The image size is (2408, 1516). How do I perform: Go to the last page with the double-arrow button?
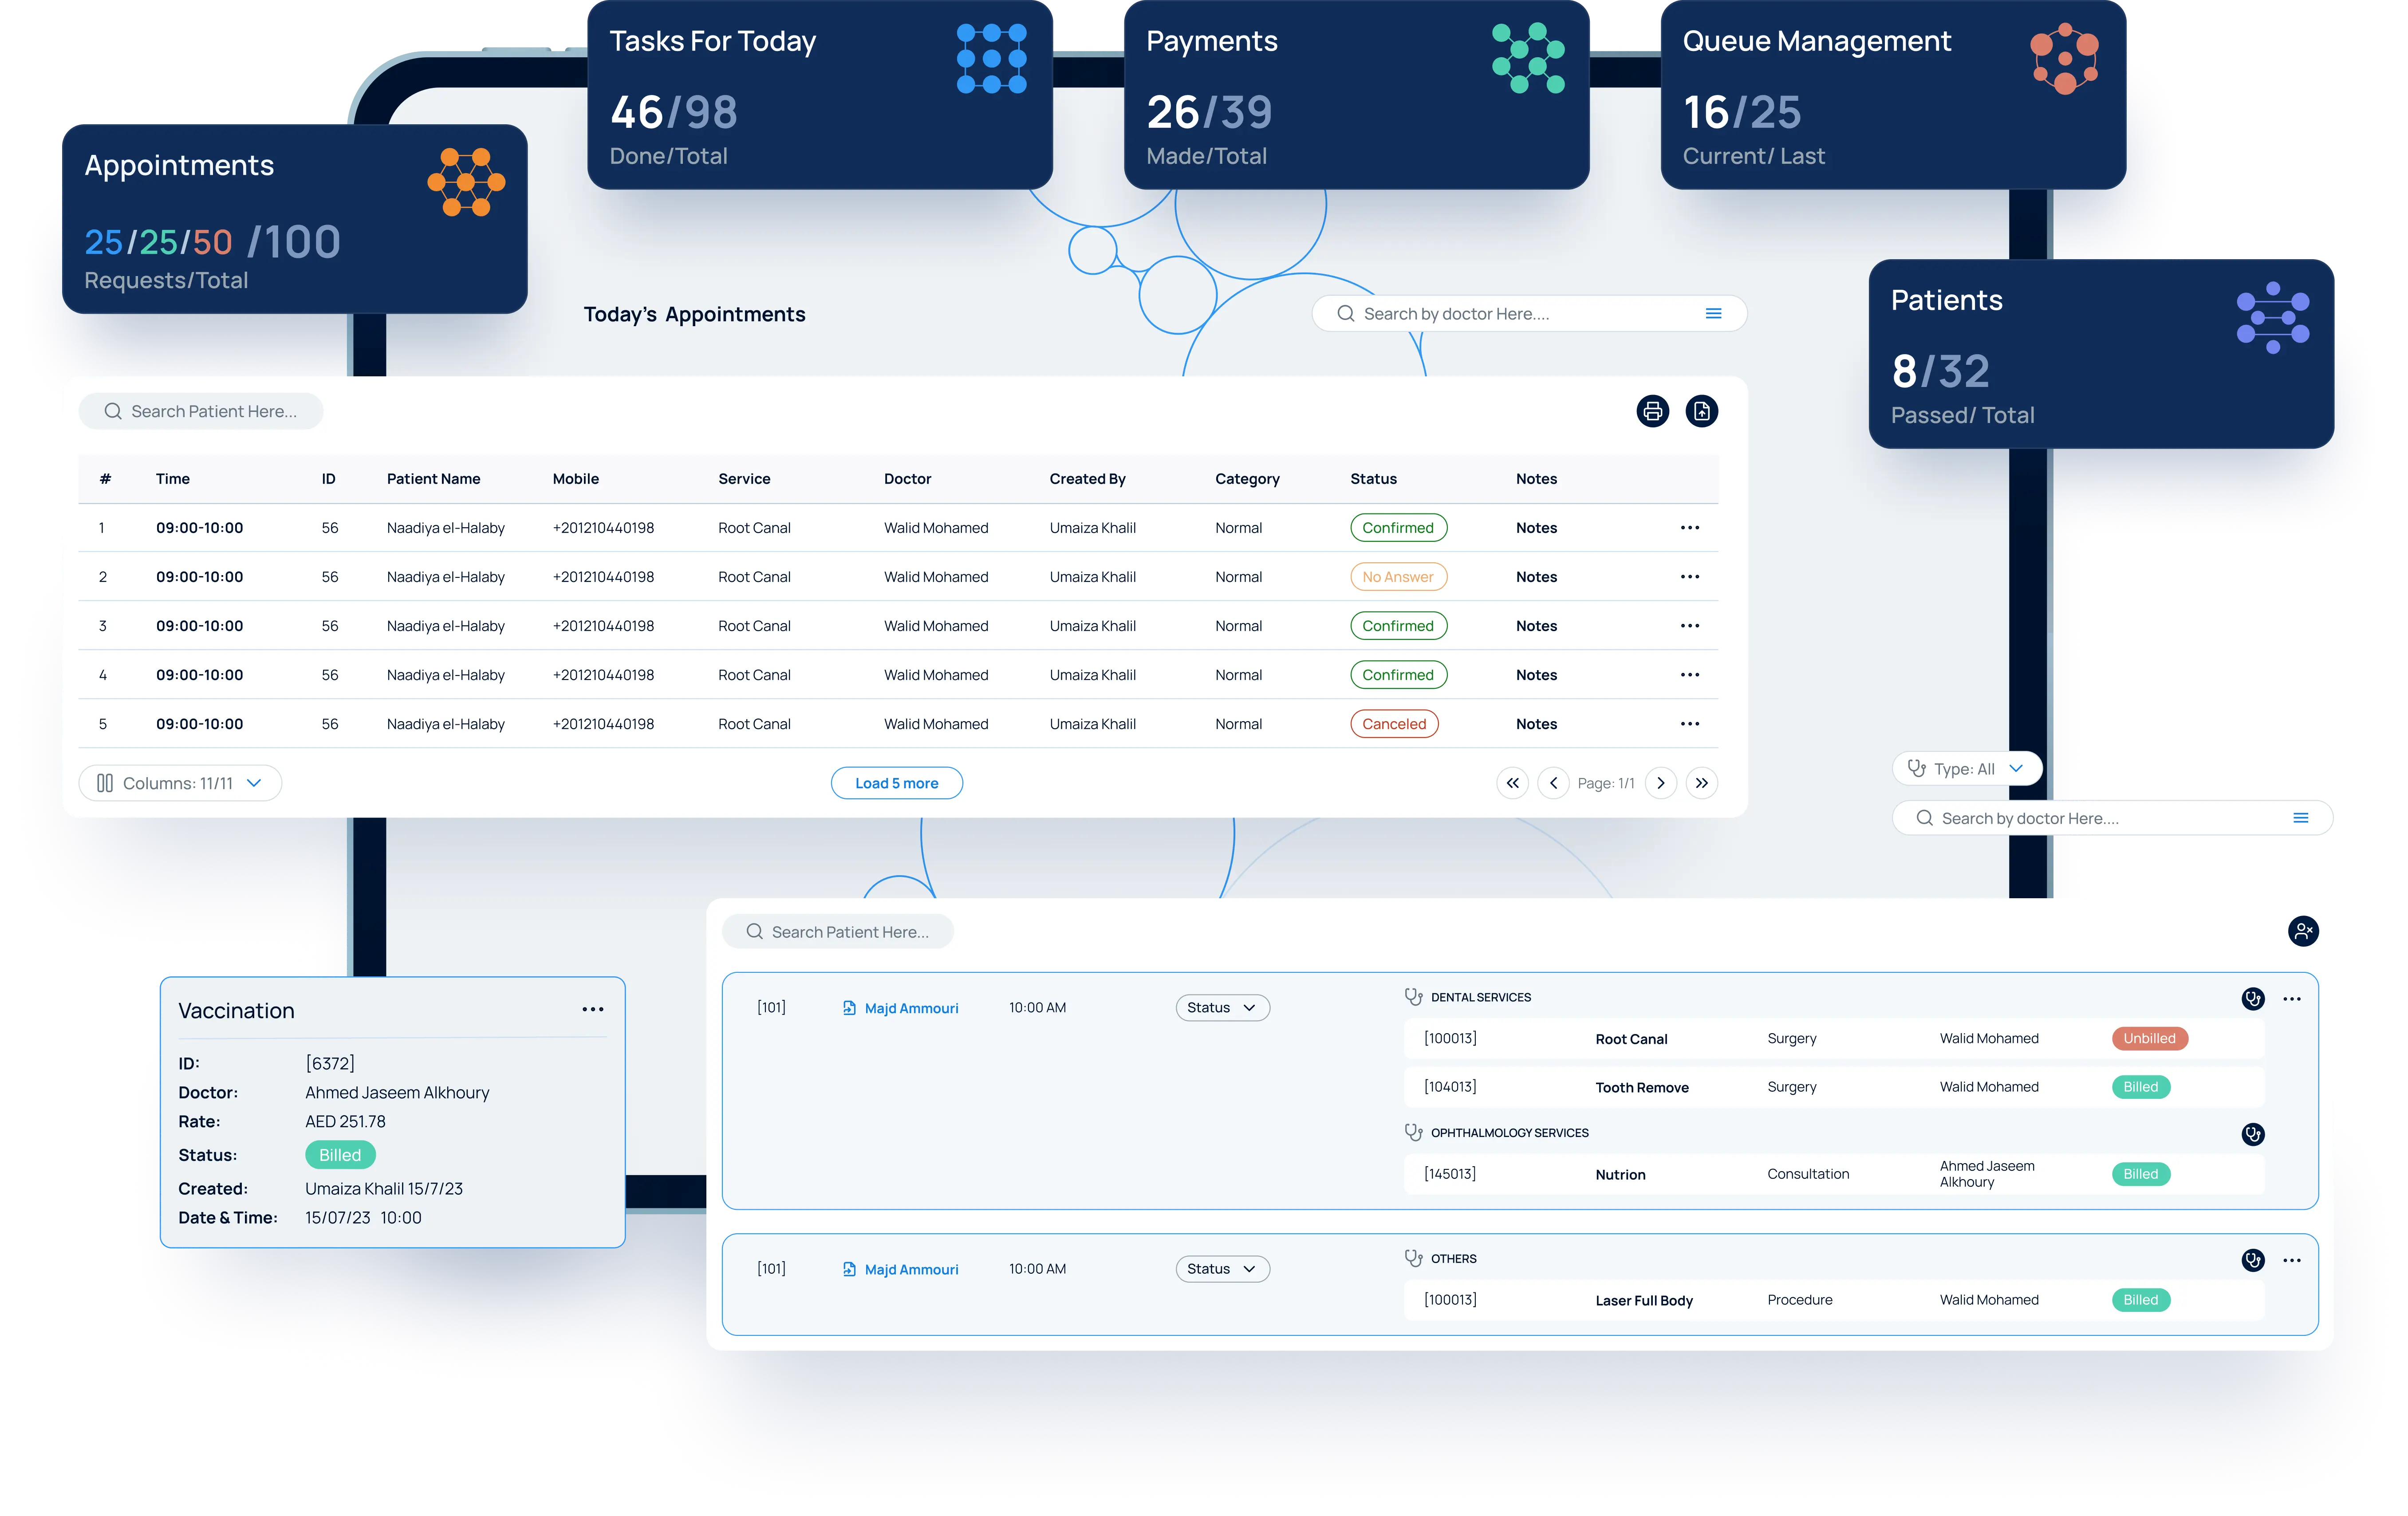1701,783
